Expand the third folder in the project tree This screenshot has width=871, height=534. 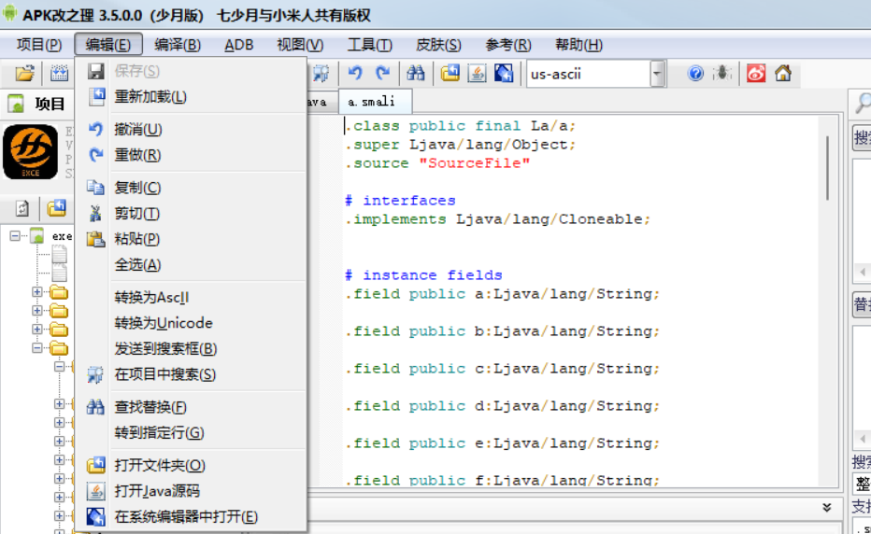tap(36, 330)
